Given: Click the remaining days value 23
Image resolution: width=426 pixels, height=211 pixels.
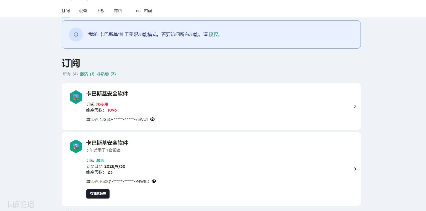Looking at the screenshot, I should click(x=110, y=172).
